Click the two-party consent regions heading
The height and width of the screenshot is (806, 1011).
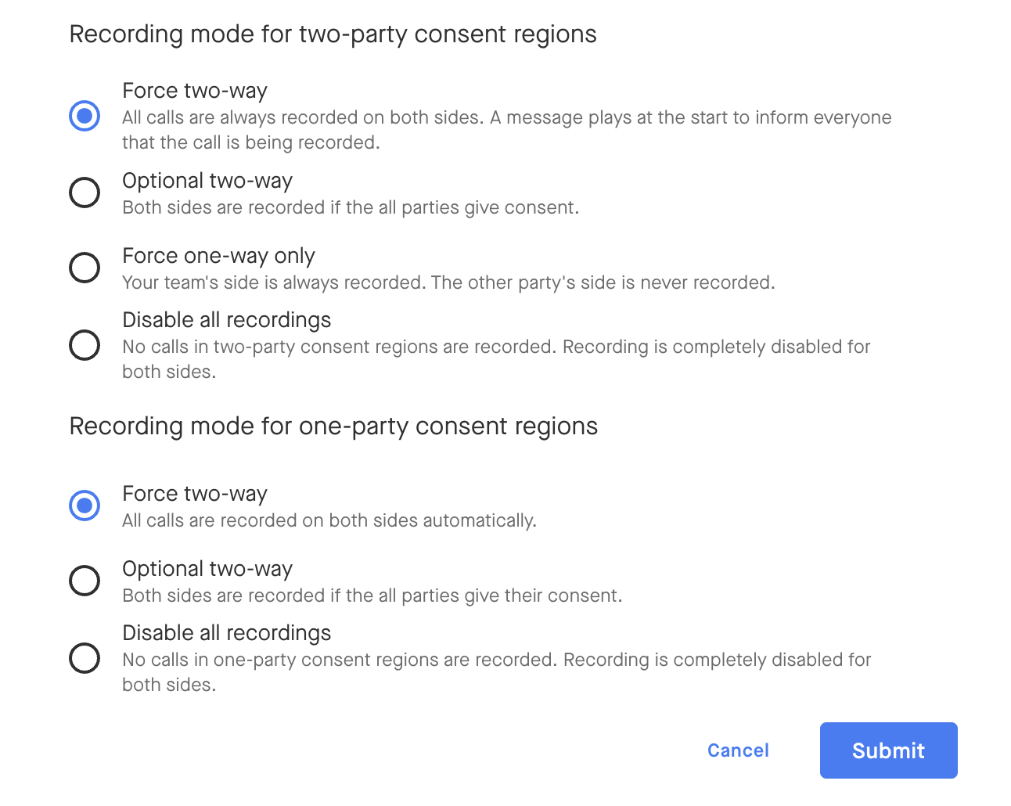[333, 34]
